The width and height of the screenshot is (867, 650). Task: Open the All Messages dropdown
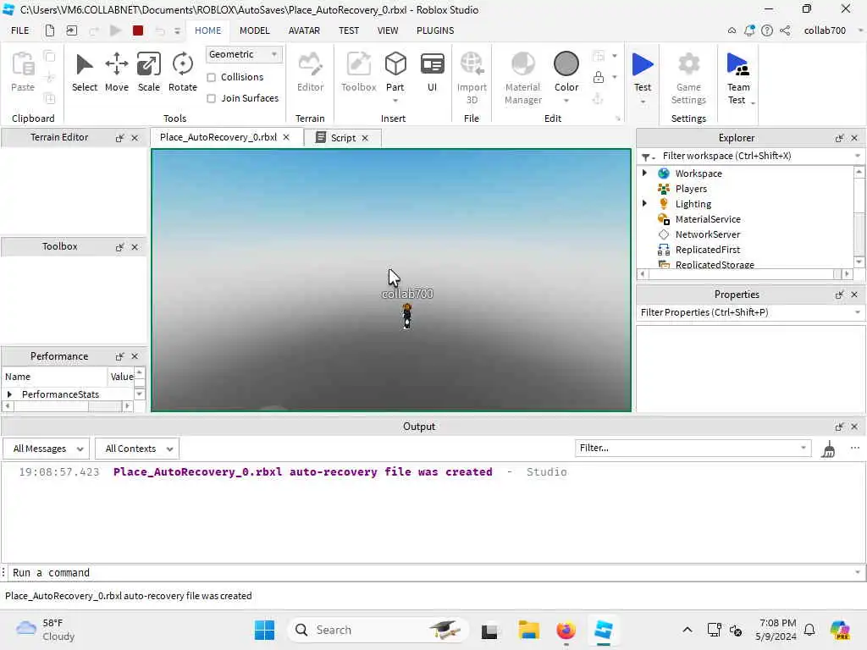point(47,449)
